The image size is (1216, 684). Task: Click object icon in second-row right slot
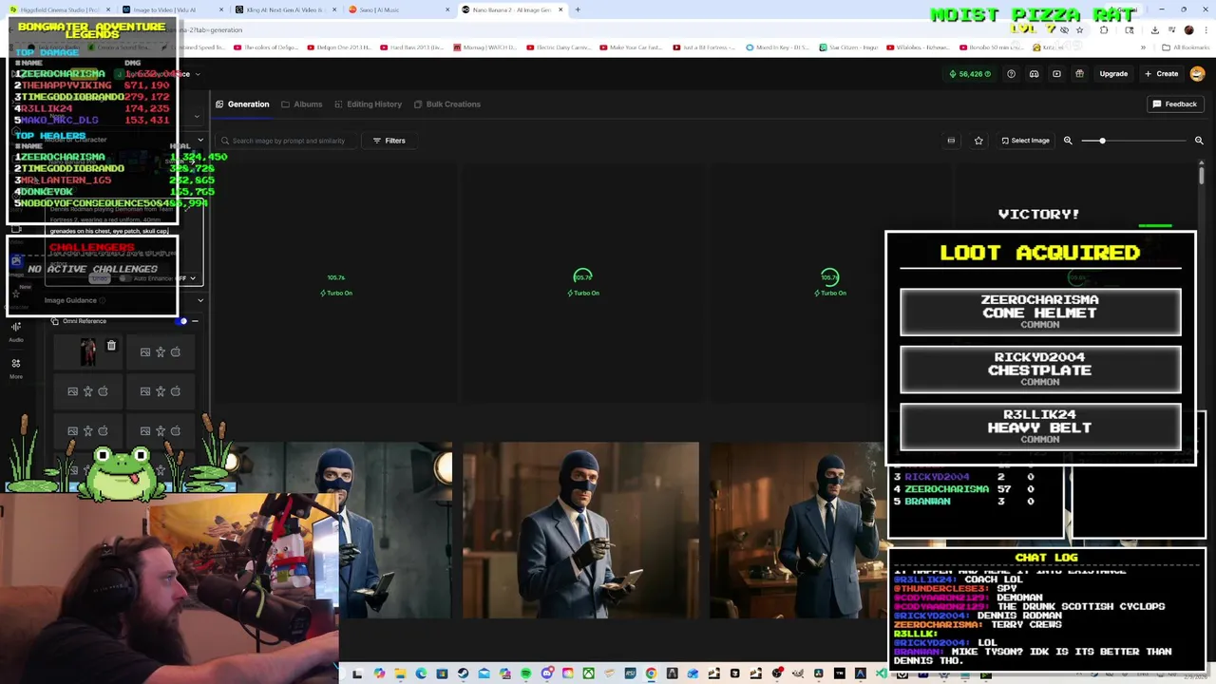pyautogui.click(x=176, y=391)
